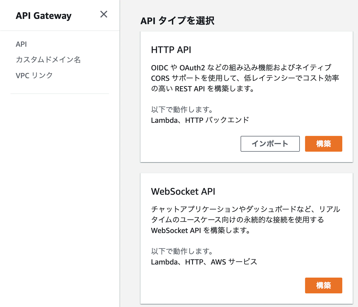The height and width of the screenshot is (307, 358).
Task: Click 以下で動作します。 in the HTTP API card
Action: (x=182, y=109)
